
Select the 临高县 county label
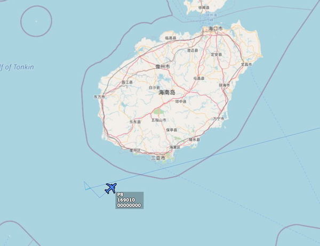pos(171,38)
